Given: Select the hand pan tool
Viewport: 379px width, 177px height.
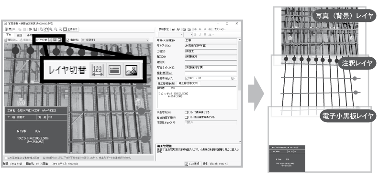Looking at the screenshot, I should (x=46, y=29).
